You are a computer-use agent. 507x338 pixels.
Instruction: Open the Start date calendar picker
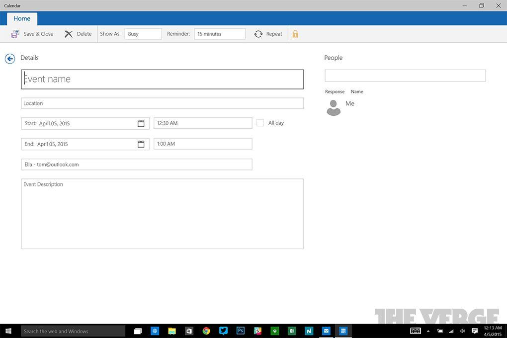141,123
